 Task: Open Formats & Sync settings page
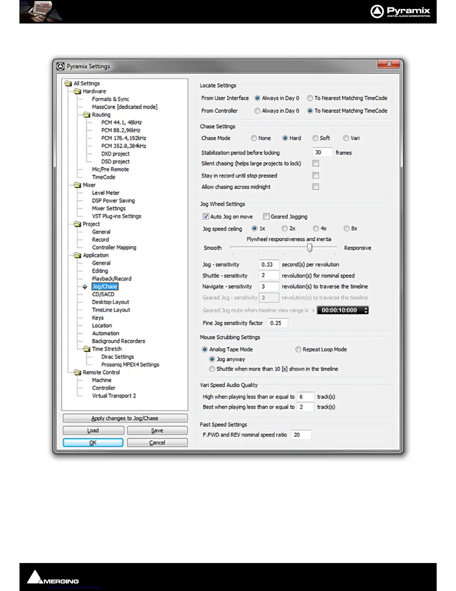click(x=111, y=99)
